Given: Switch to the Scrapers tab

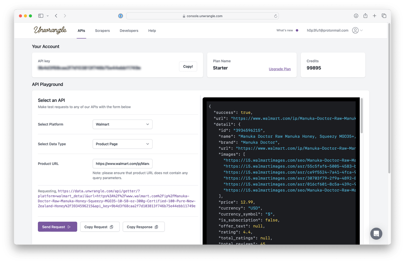Looking at the screenshot, I should [x=102, y=31].
